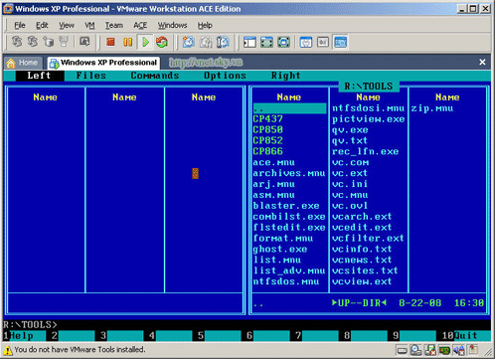Image resolution: width=495 pixels, height=359 pixels.
Task: Suspend the VM with the pause icon
Action: (x=127, y=42)
